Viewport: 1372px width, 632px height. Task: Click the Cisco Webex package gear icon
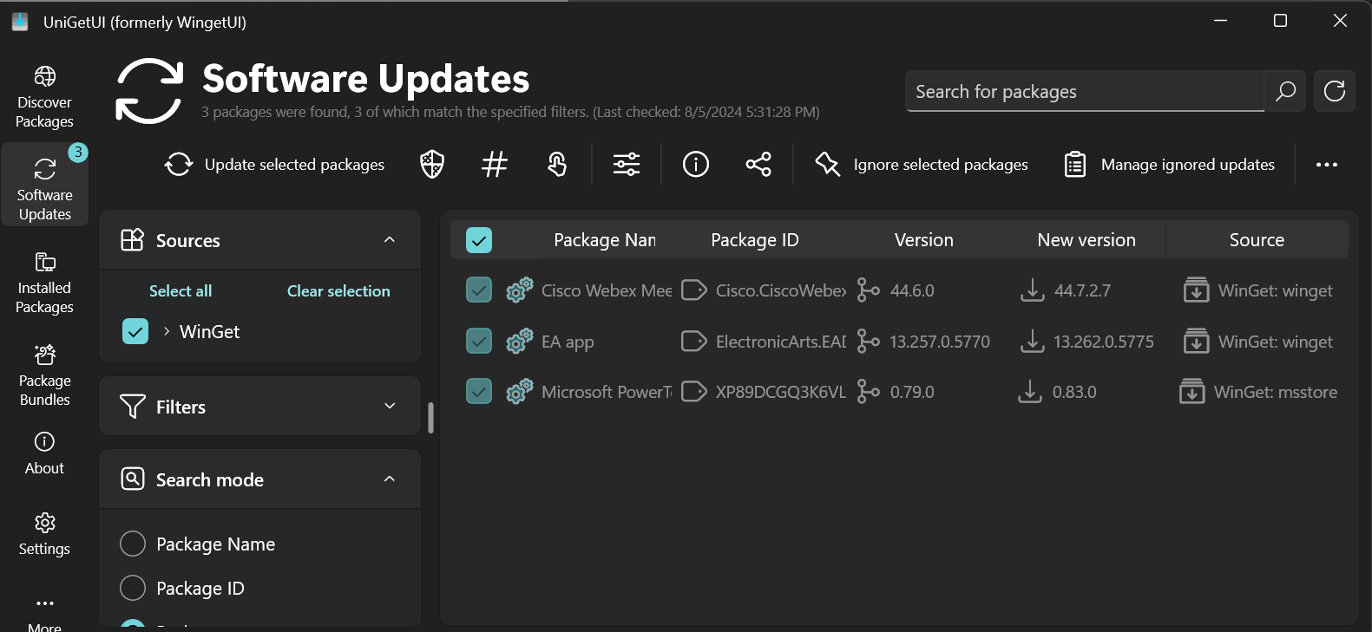[519, 290]
